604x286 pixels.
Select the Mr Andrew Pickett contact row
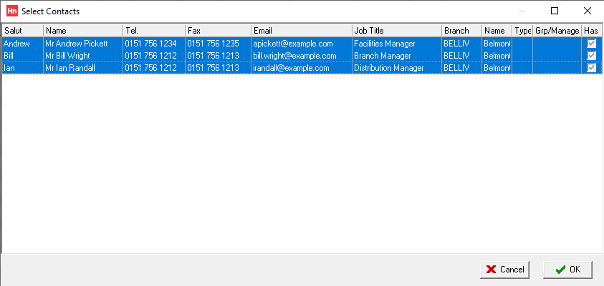click(x=302, y=44)
